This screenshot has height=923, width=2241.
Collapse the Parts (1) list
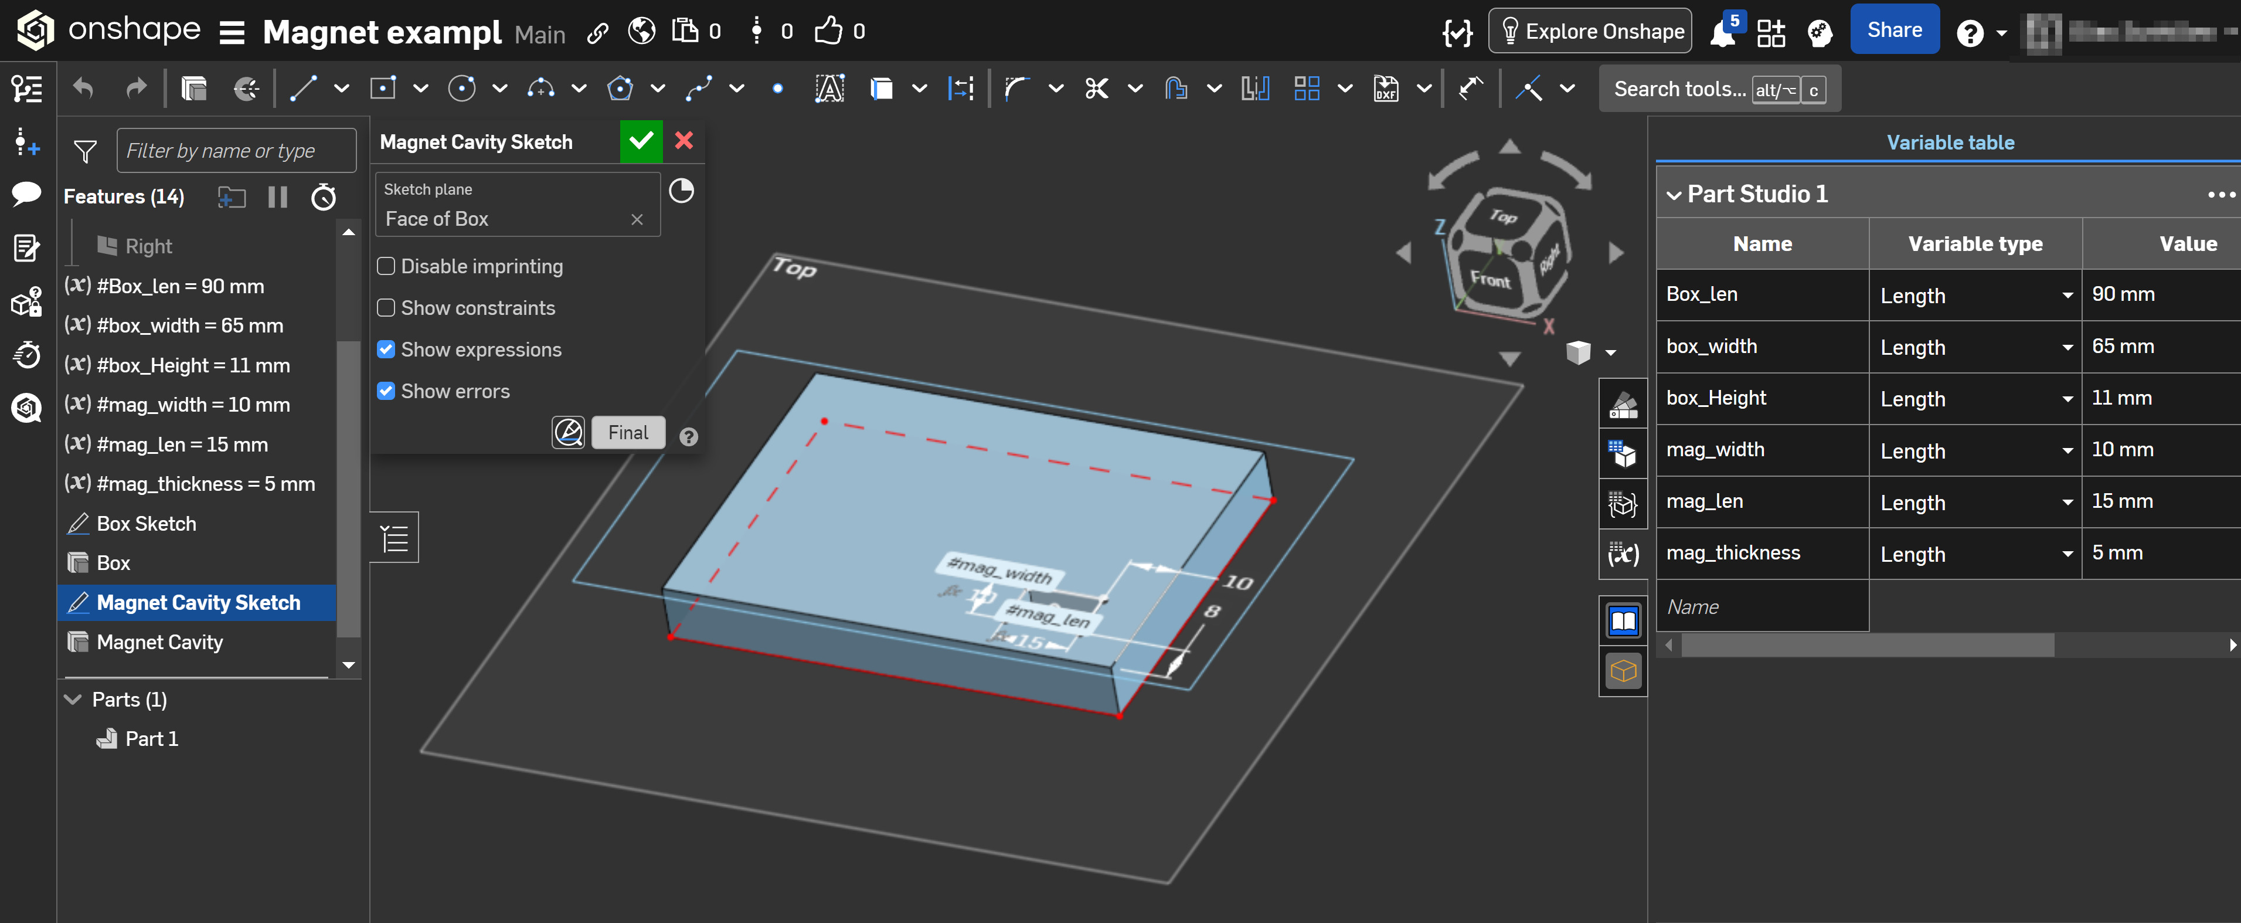click(x=73, y=700)
